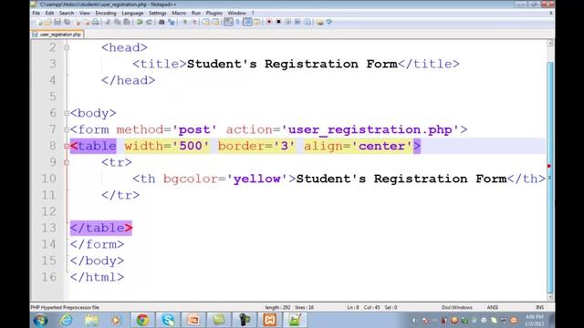Open the Windows Start button
Screen dimensions: 584x328
point(40,320)
